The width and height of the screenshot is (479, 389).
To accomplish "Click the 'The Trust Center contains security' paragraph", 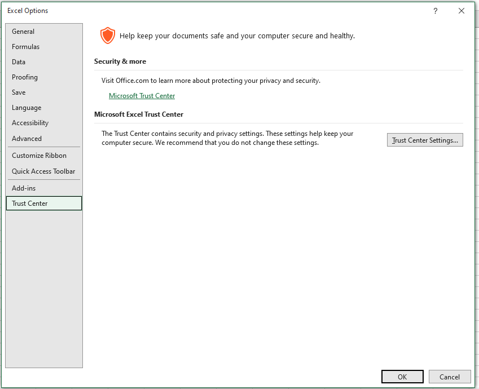I will coord(227,138).
